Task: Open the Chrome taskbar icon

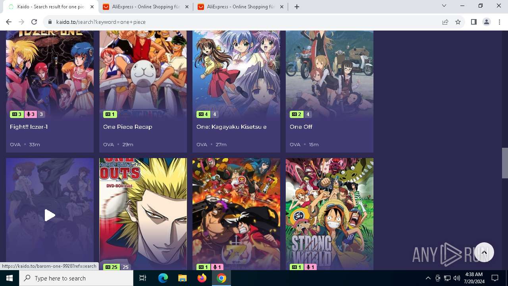Action: (221, 278)
